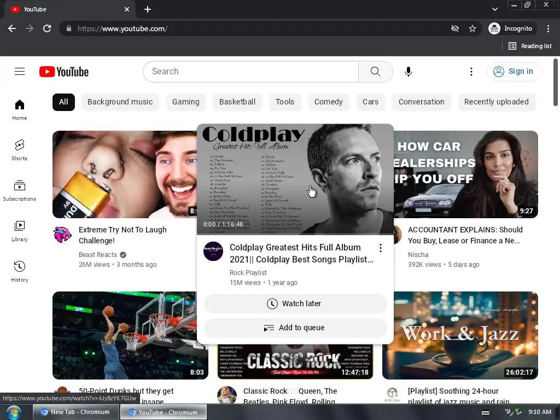Select the Gaming filter chip
The width and height of the screenshot is (560, 420).
coord(186,102)
